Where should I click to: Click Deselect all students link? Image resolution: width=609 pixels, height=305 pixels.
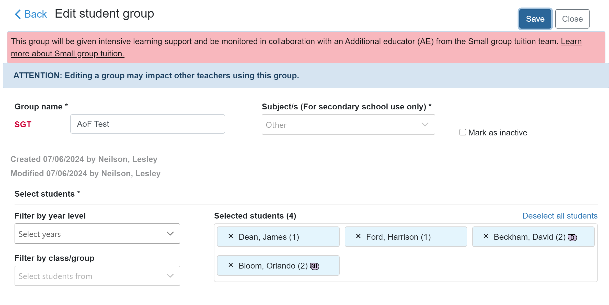click(560, 216)
